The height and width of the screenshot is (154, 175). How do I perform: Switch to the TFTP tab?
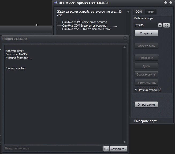coord(151,12)
